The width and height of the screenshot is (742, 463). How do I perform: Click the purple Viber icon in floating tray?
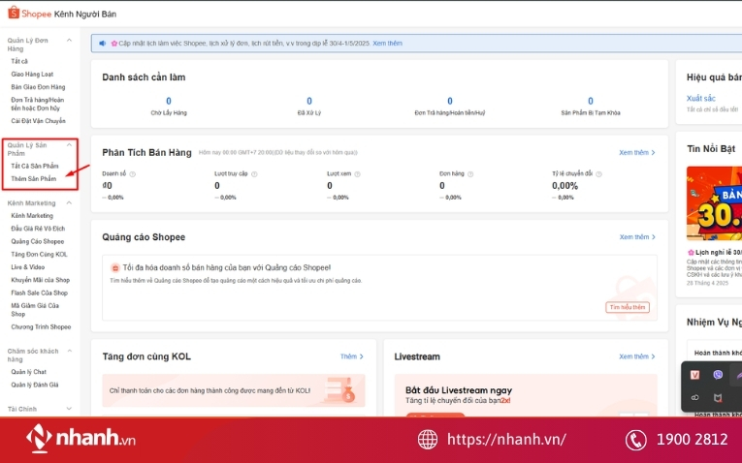point(718,375)
